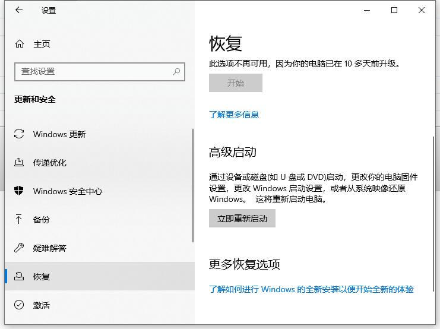This screenshot has height=329, width=440.
Task: Open the 了解更多信息 link
Action: (234, 115)
